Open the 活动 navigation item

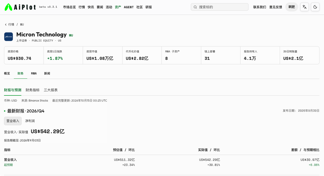click(x=109, y=7)
